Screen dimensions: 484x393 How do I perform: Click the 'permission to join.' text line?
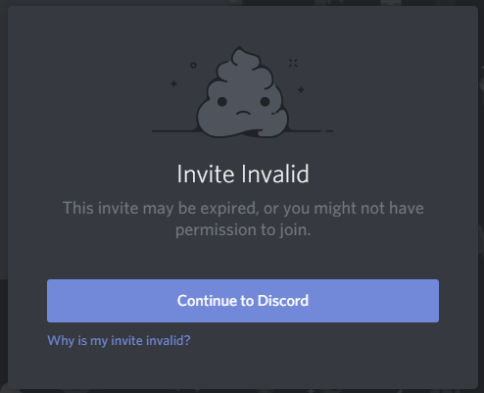[x=243, y=230]
